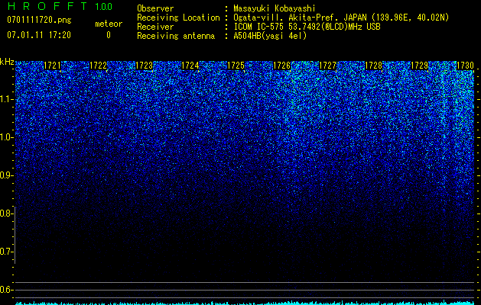Click the 1727 time marker

coord(327,66)
